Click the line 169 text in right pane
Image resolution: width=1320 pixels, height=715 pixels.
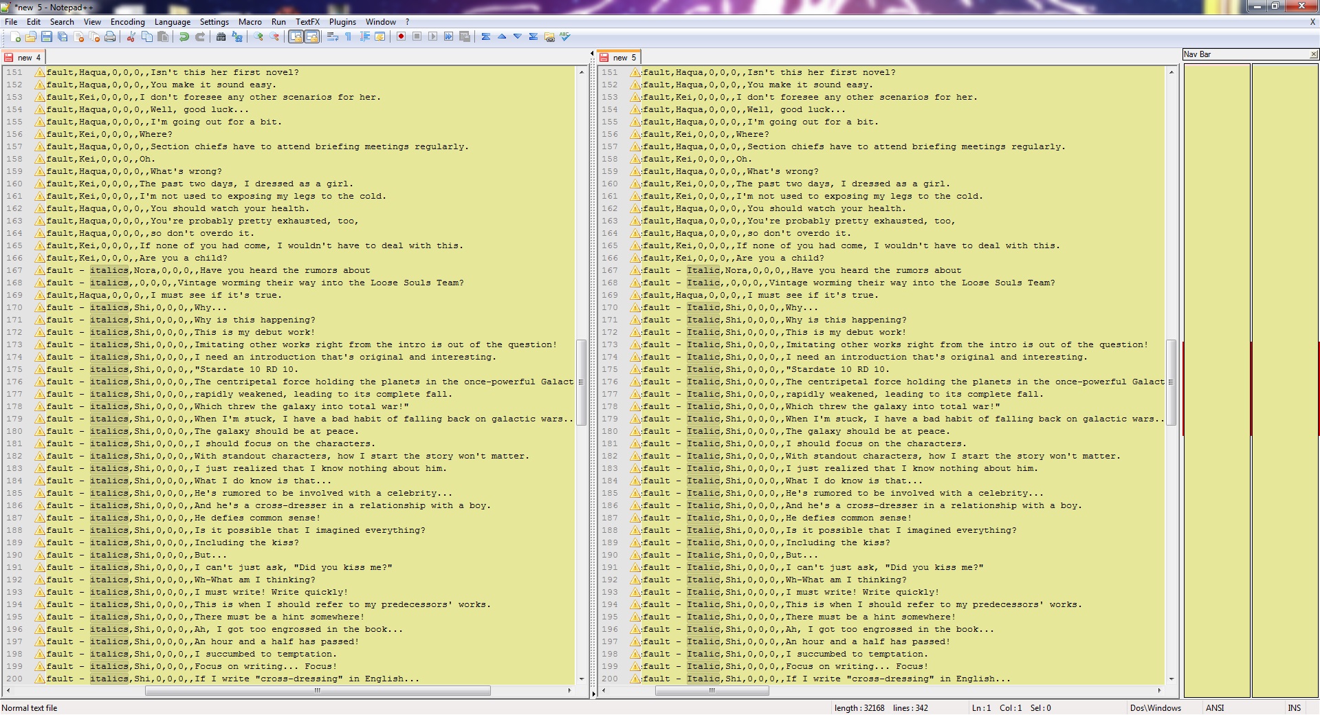[x=760, y=295]
